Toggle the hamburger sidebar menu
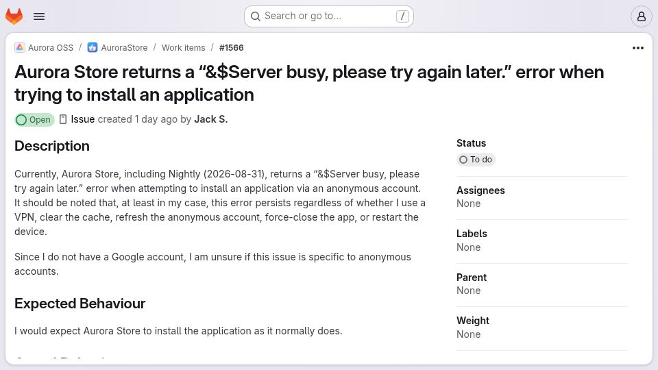The height and width of the screenshot is (370, 658). pos(39,16)
